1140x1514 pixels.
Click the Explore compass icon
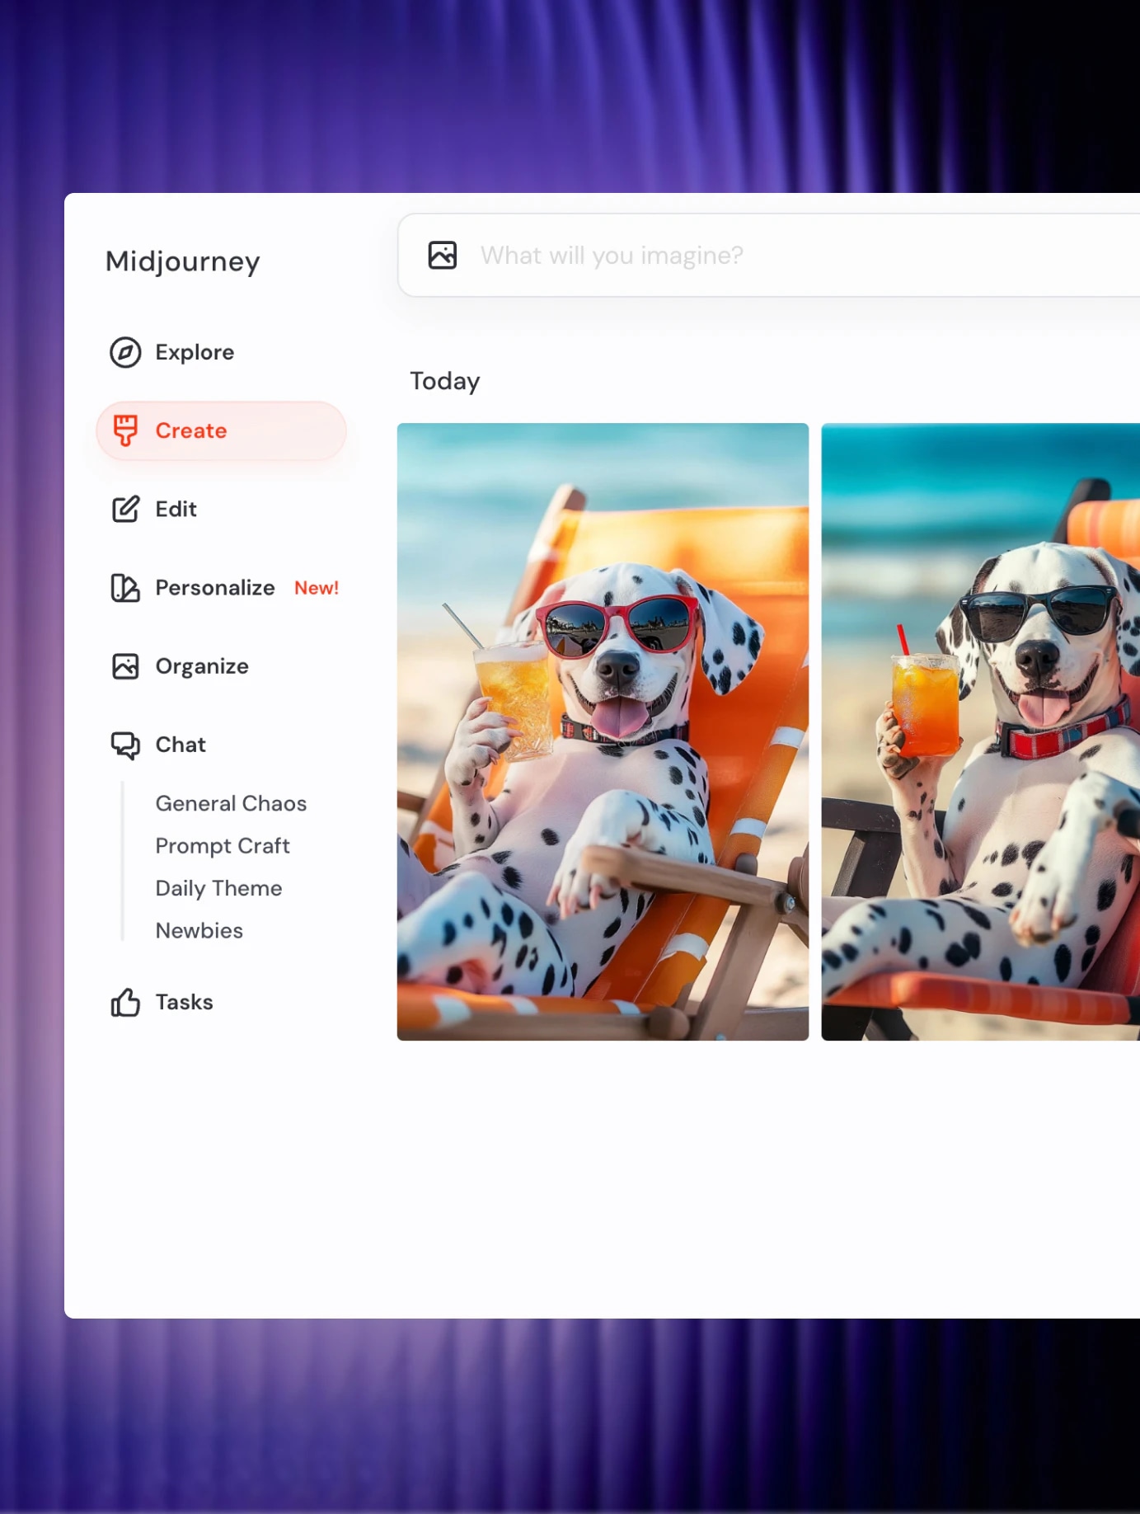(125, 352)
